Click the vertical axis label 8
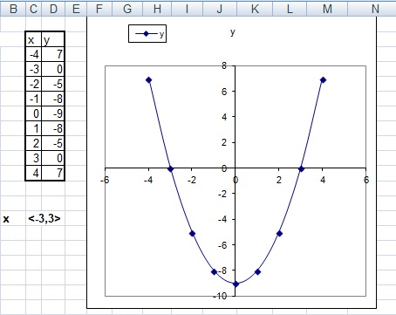 pos(224,65)
